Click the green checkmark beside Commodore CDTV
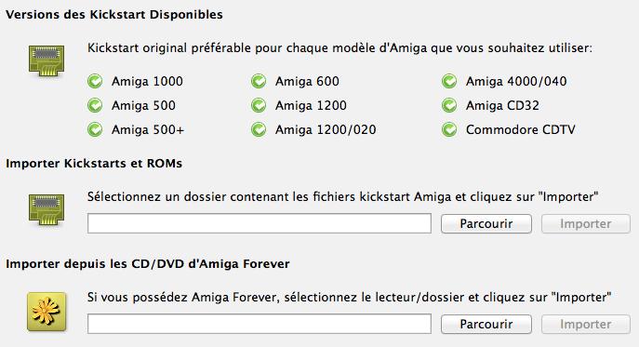The image size is (639, 347). [449, 129]
